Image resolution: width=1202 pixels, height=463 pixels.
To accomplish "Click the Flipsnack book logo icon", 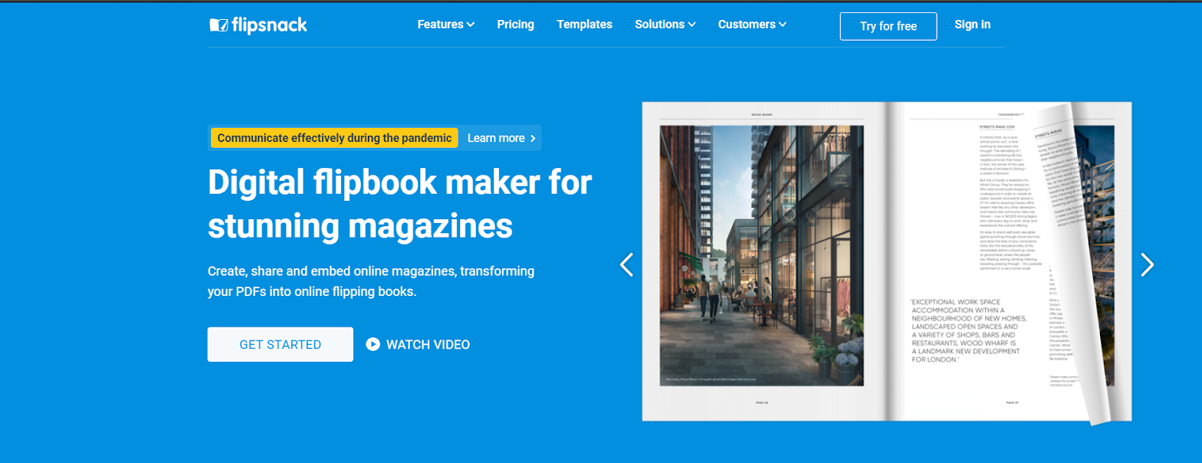I will pos(219,25).
